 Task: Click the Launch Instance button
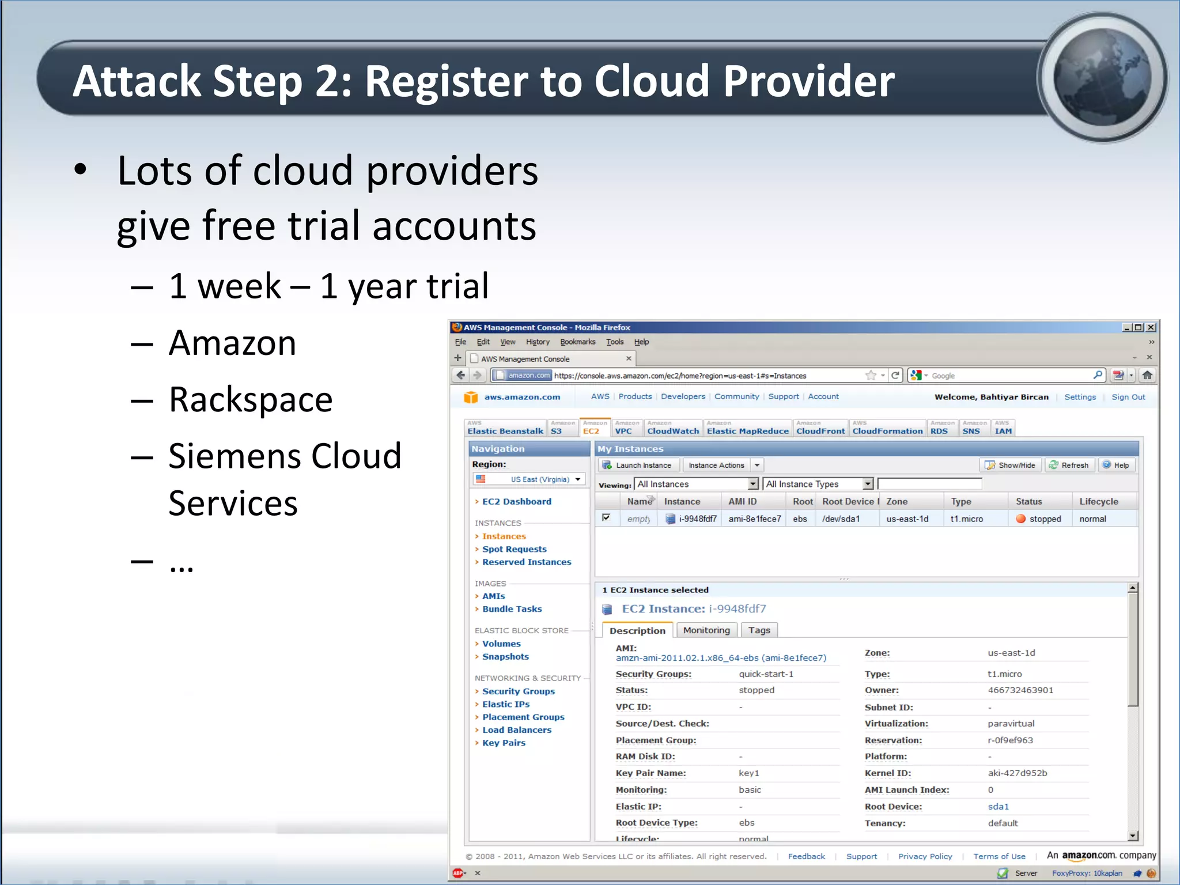[x=638, y=465]
